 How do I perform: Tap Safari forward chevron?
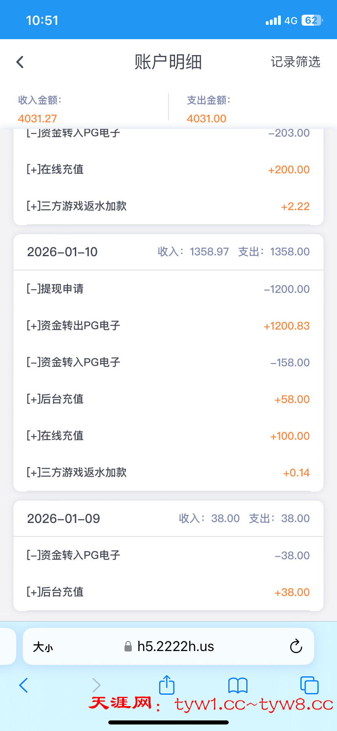pyautogui.click(x=96, y=685)
